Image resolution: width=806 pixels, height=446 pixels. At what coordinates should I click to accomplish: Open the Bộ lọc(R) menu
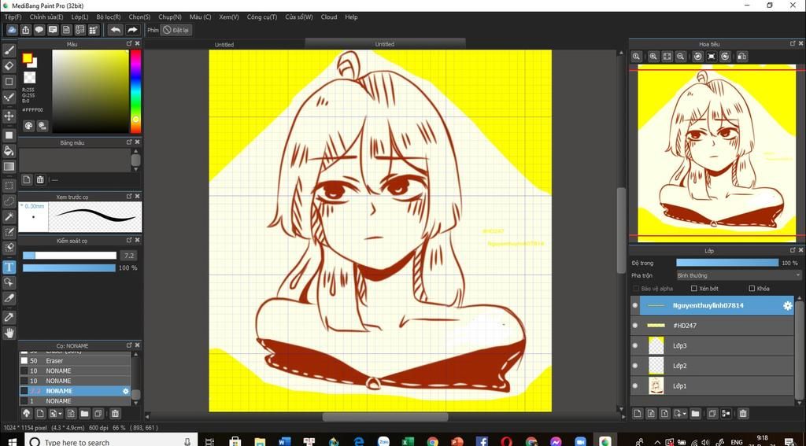(x=109, y=17)
